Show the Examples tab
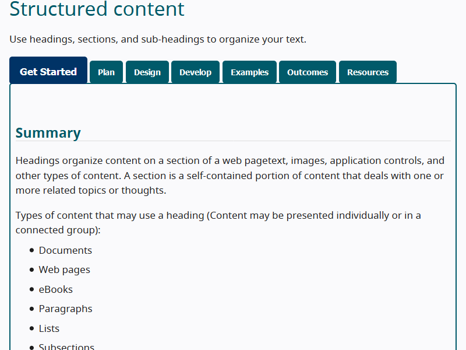Screen dimensions: 466x350 tap(249, 72)
